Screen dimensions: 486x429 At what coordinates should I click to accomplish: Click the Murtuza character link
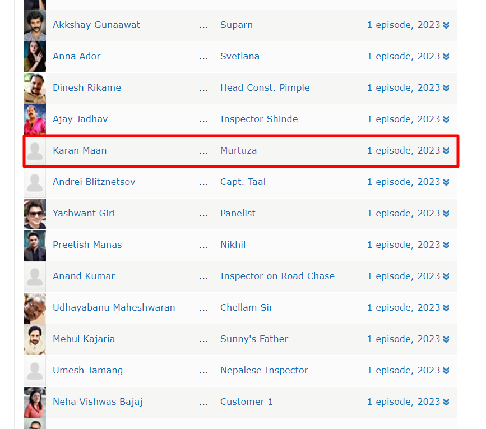pyautogui.click(x=238, y=150)
